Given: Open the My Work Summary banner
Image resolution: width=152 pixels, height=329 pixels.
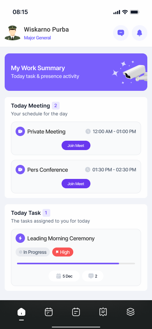Looking at the screenshot, I should pyautogui.click(x=76, y=72).
